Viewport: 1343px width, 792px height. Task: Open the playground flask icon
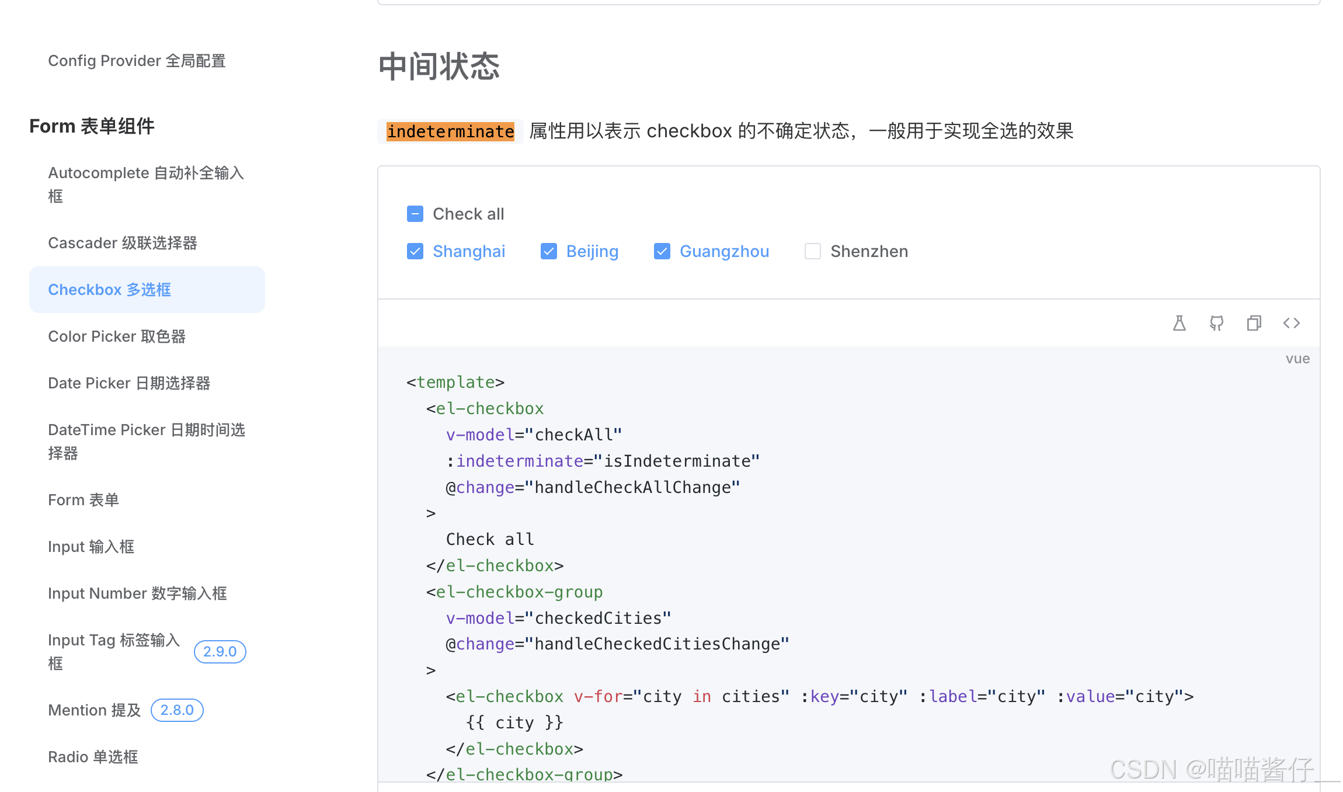tap(1179, 323)
